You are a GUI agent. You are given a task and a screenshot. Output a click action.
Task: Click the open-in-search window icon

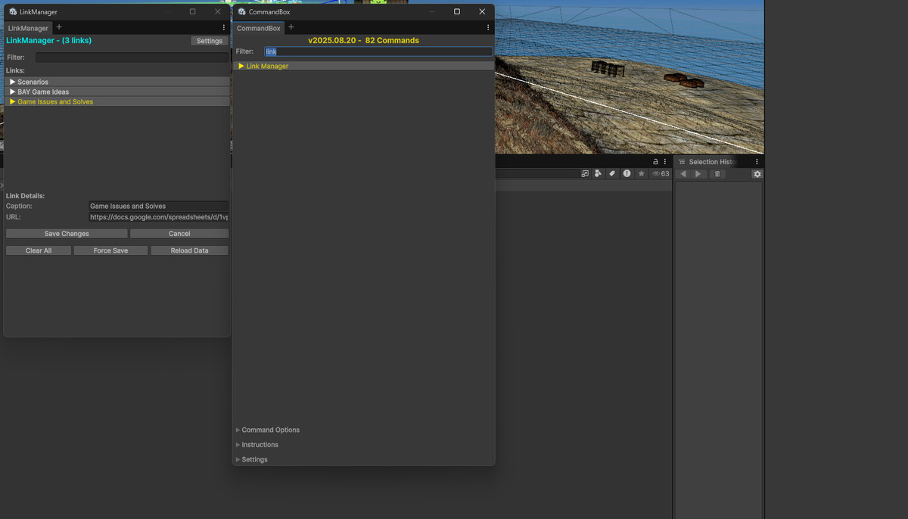[x=585, y=174]
